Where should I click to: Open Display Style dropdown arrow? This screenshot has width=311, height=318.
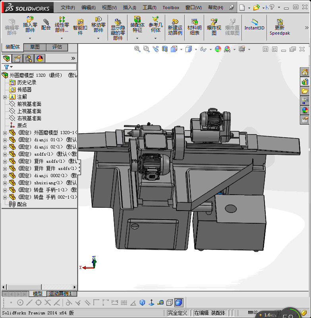pos(196,49)
